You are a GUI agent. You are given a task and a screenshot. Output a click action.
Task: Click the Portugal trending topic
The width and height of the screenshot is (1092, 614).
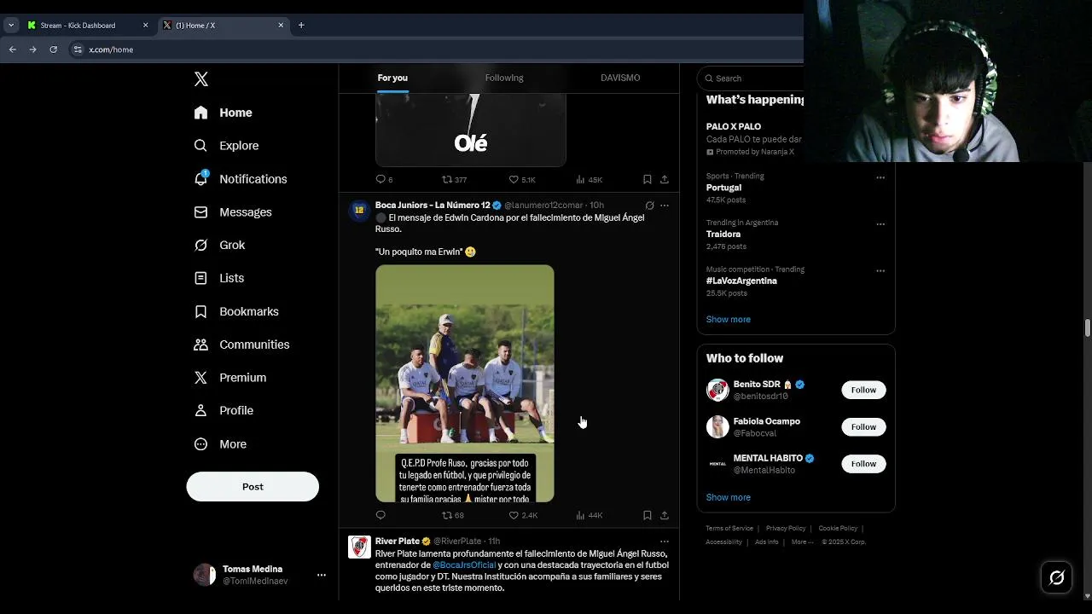coord(723,188)
